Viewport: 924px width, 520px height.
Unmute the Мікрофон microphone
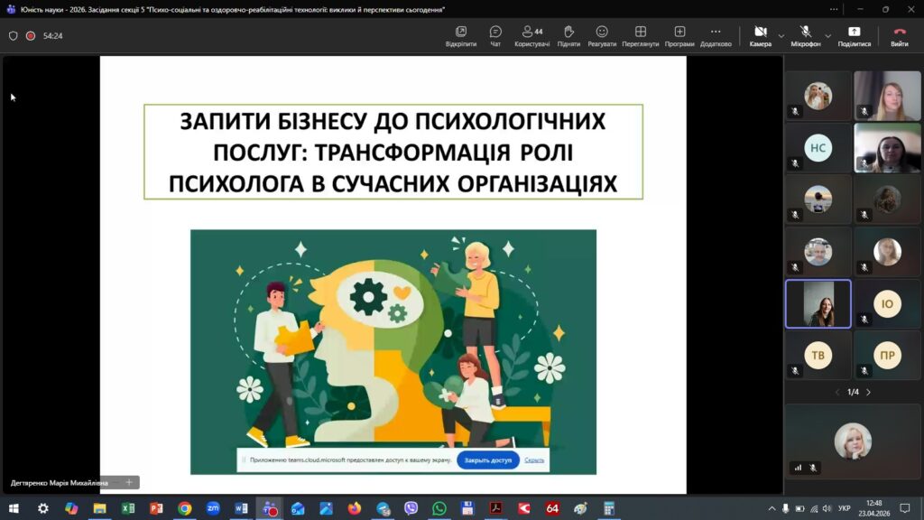click(806, 36)
